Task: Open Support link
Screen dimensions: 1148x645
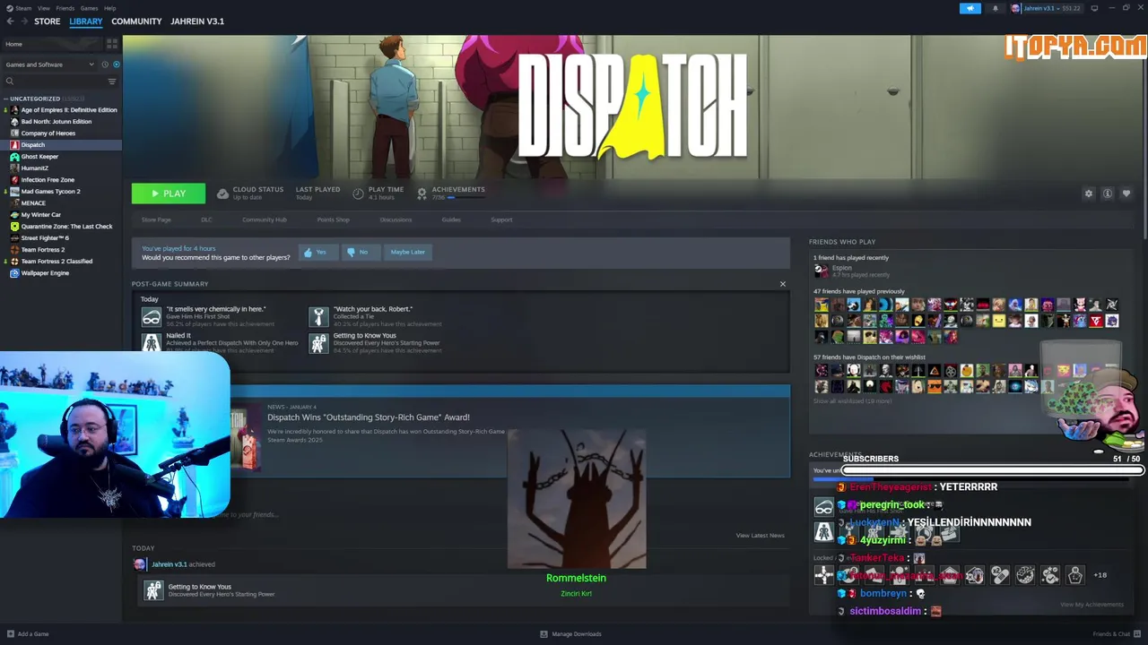Action: (x=501, y=219)
